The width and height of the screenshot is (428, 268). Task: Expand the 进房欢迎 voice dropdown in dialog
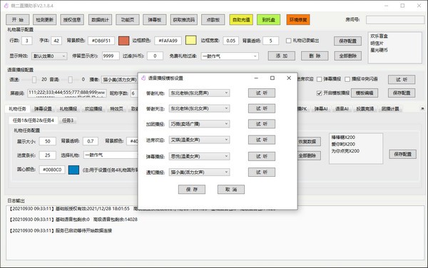pos(199,140)
